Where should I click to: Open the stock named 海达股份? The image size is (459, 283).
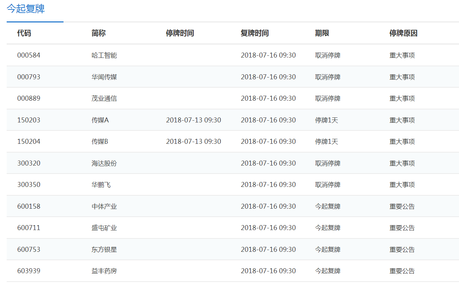pyautogui.click(x=104, y=163)
